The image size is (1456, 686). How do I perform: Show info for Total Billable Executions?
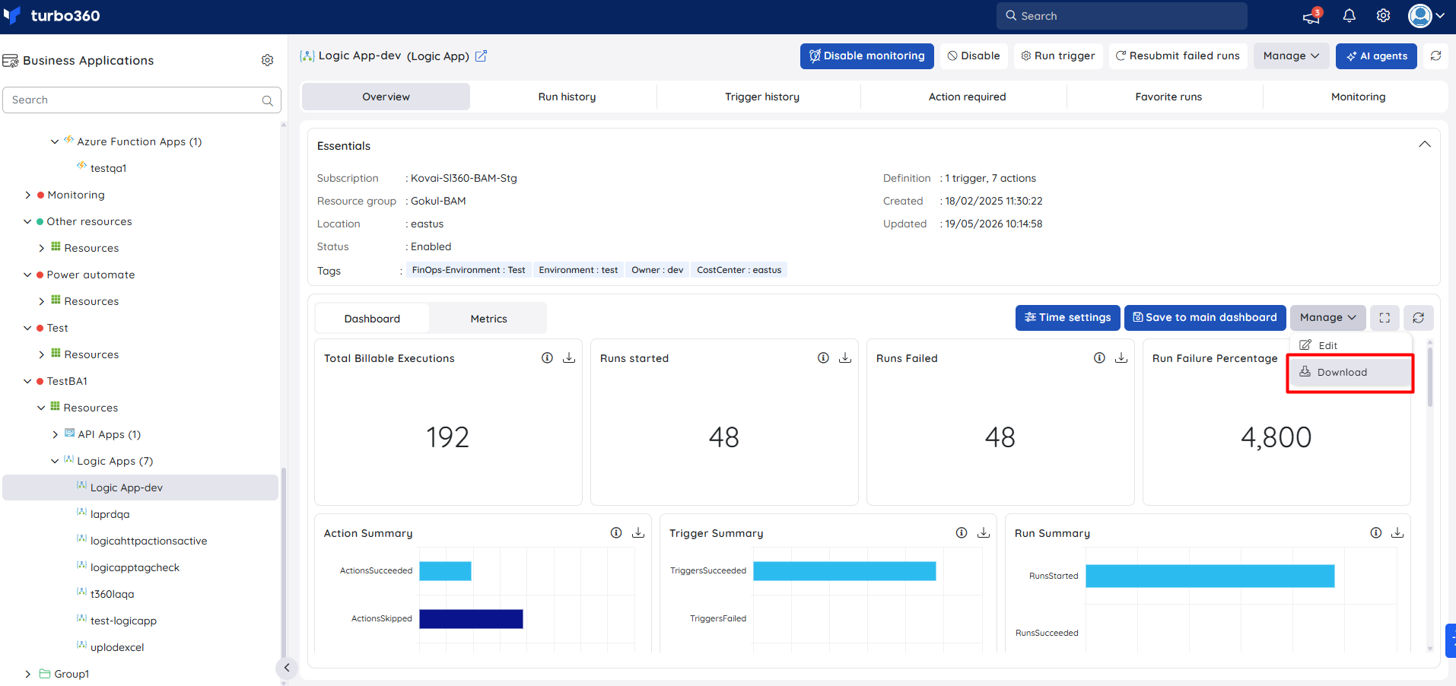[x=547, y=358]
